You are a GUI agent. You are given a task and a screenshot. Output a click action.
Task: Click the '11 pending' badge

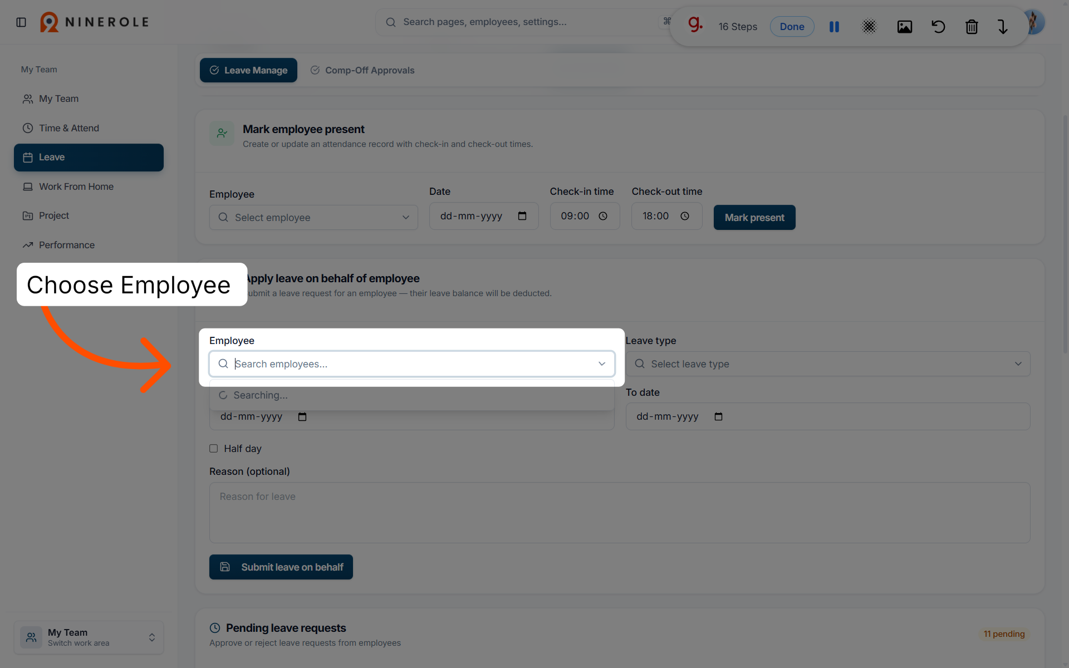click(x=1004, y=634)
